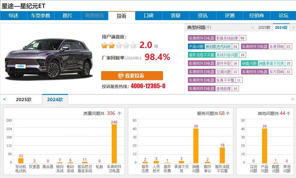Open 空调问题 12 issue tag
The width and height of the screenshot is (296, 178).
tap(213, 72)
